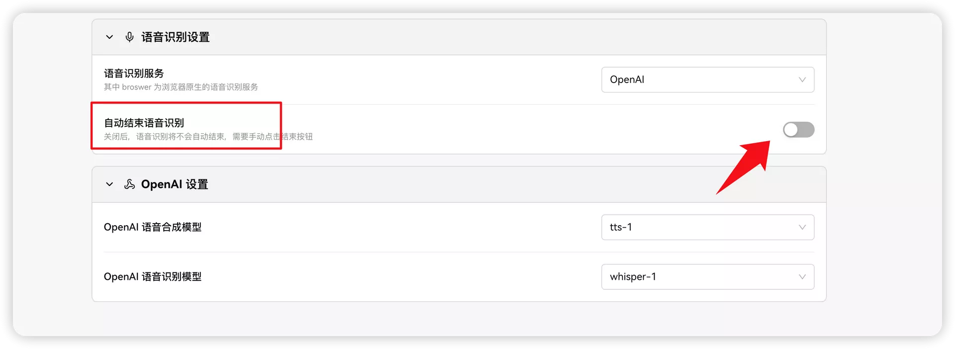
Task: Click the 自动结束语音识别 label
Action: [144, 123]
